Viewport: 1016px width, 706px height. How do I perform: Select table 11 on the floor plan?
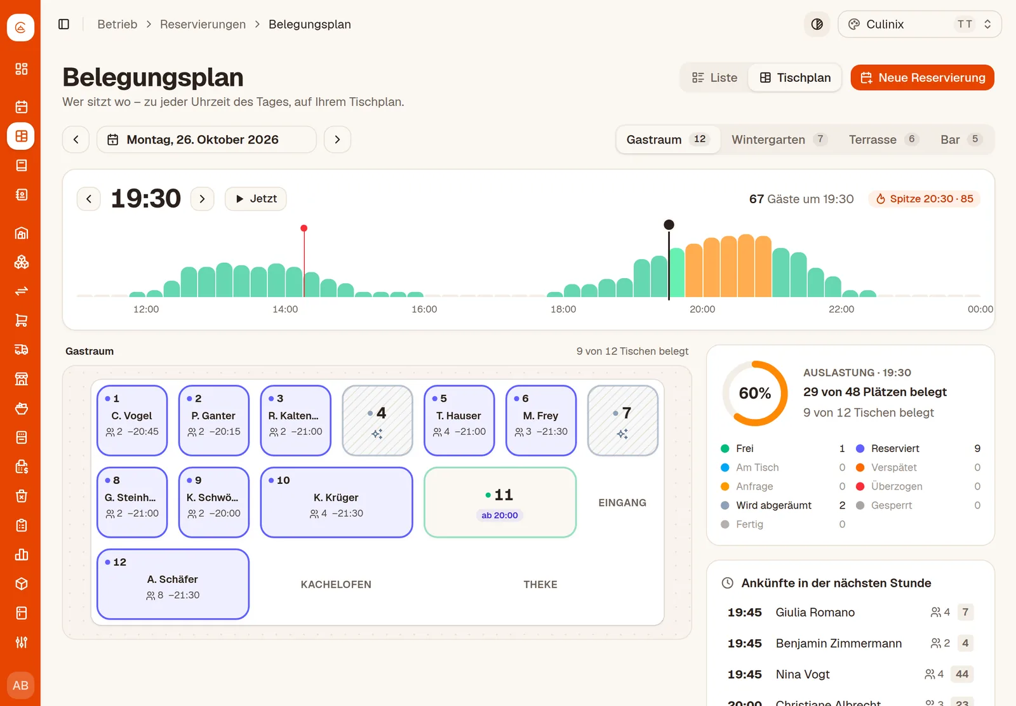(500, 502)
